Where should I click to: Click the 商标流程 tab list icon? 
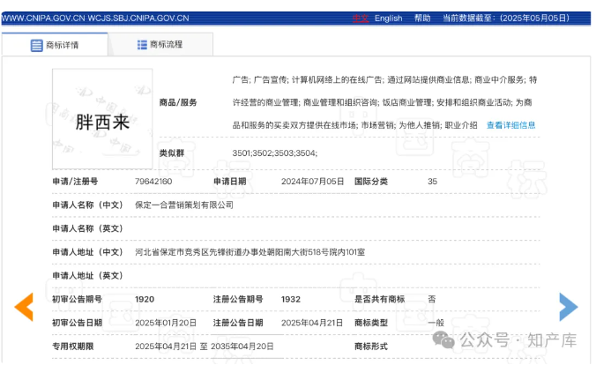pos(142,45)
